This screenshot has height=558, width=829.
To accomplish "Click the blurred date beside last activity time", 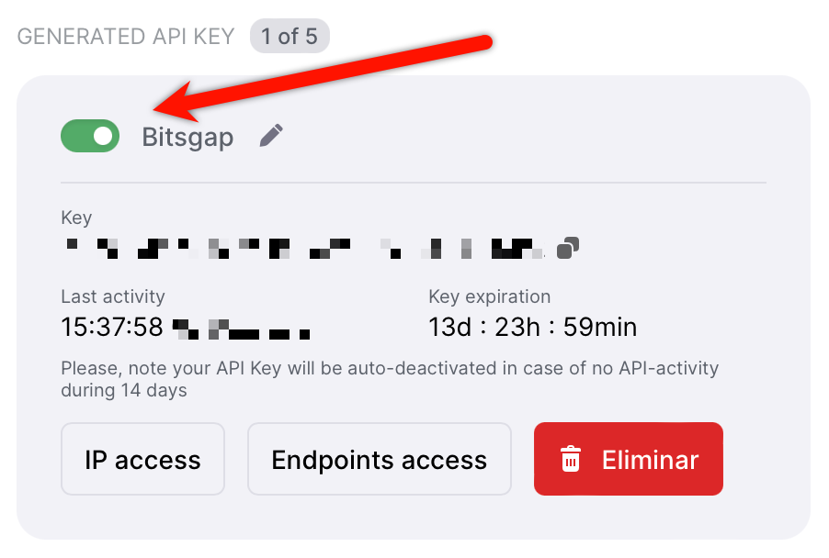I will (x=242, y=329).
